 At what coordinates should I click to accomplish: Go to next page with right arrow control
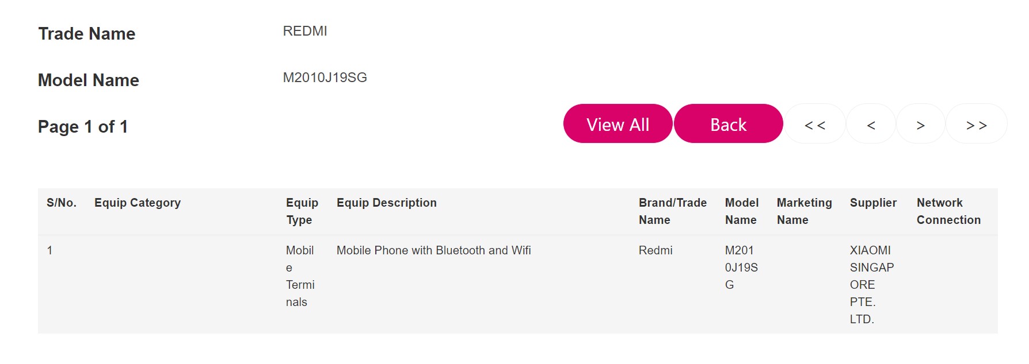pyautogui.click(x=920, y=124)
